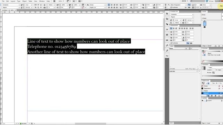Click the new swatch icon in the Swatches panel
Viewport: 223px width, 125px height.
point(219,96)
